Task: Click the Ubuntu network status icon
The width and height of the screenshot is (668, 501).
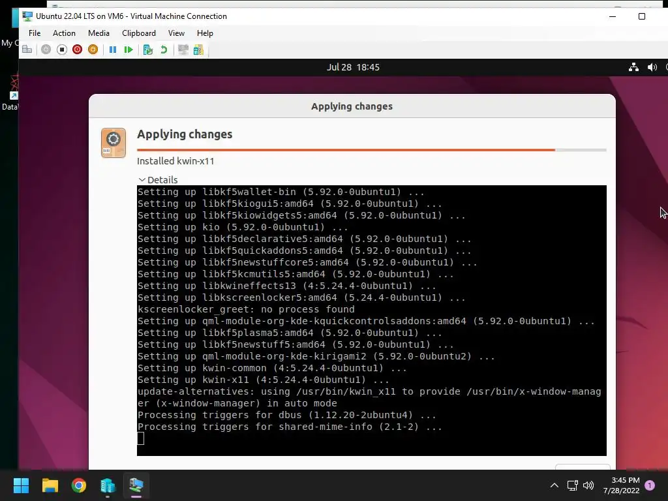Action: point(633,67)
